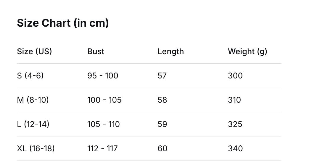322x164 pixels.
Task: Select the length value 60
Action: pyautogui.click(x=162, y=149)
